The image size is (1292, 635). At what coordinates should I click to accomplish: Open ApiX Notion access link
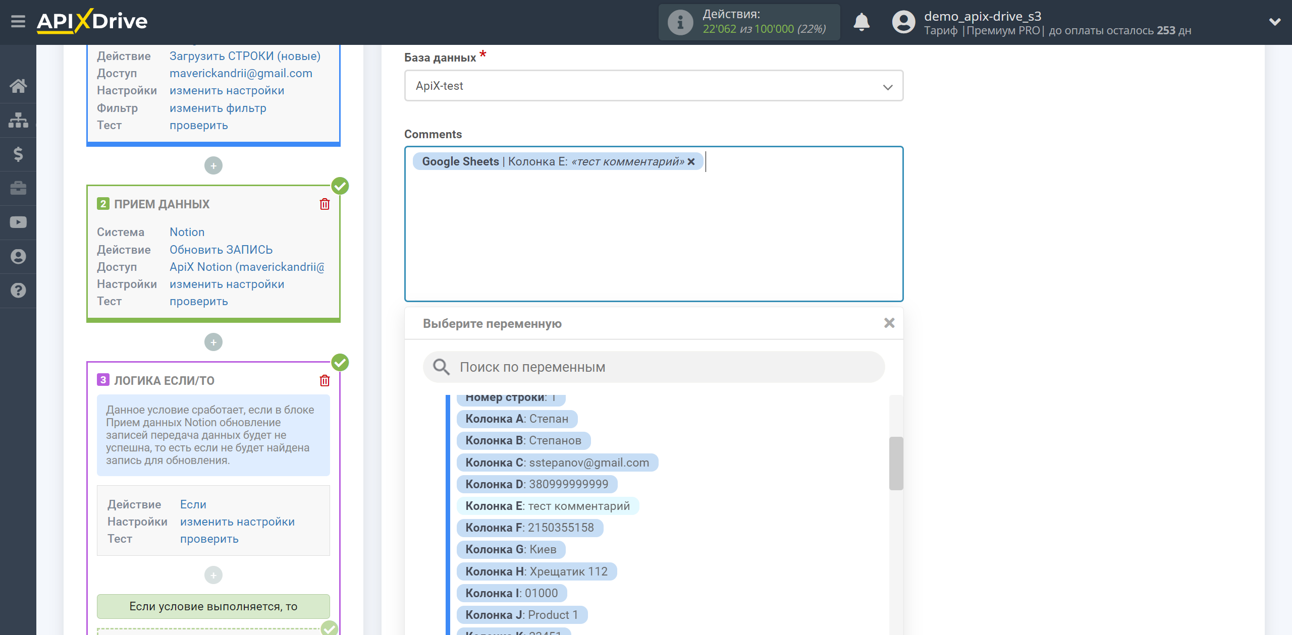(247, 267)
